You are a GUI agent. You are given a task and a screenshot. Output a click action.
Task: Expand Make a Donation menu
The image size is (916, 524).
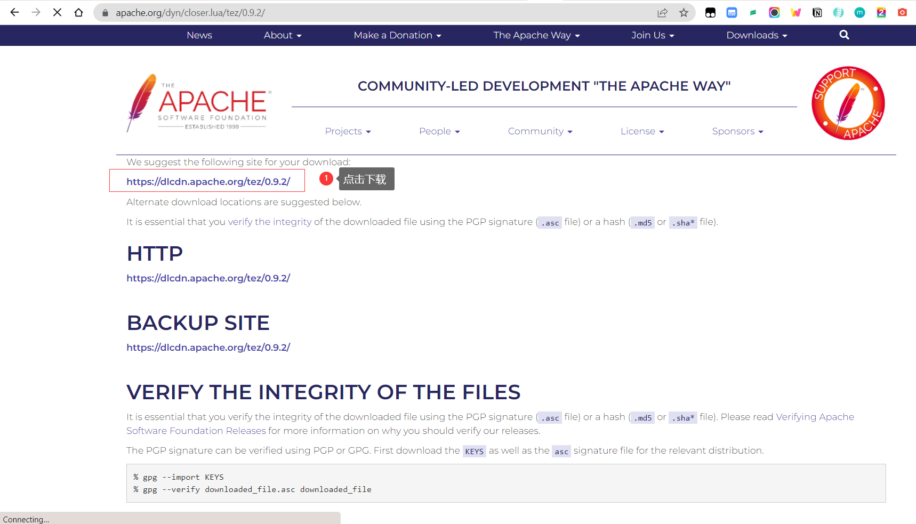397,35
